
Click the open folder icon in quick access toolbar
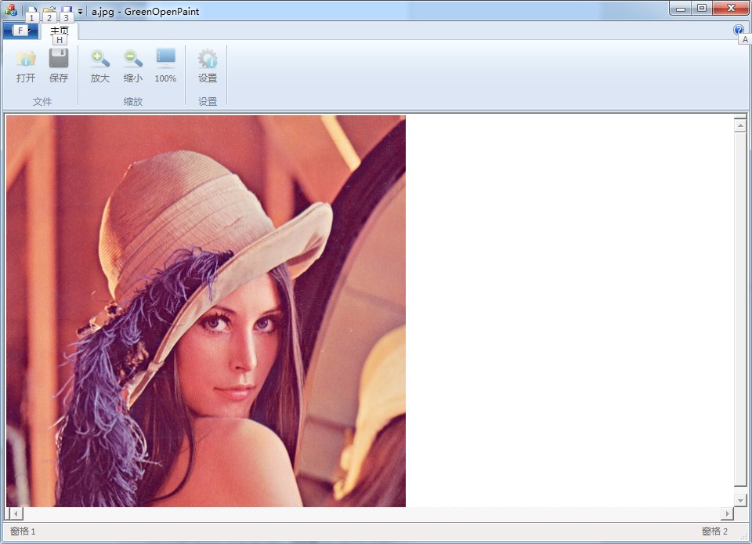[49, 11]
